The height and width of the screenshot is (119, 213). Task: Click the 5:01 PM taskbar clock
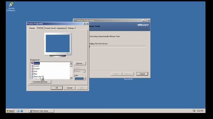pos(200,111)
